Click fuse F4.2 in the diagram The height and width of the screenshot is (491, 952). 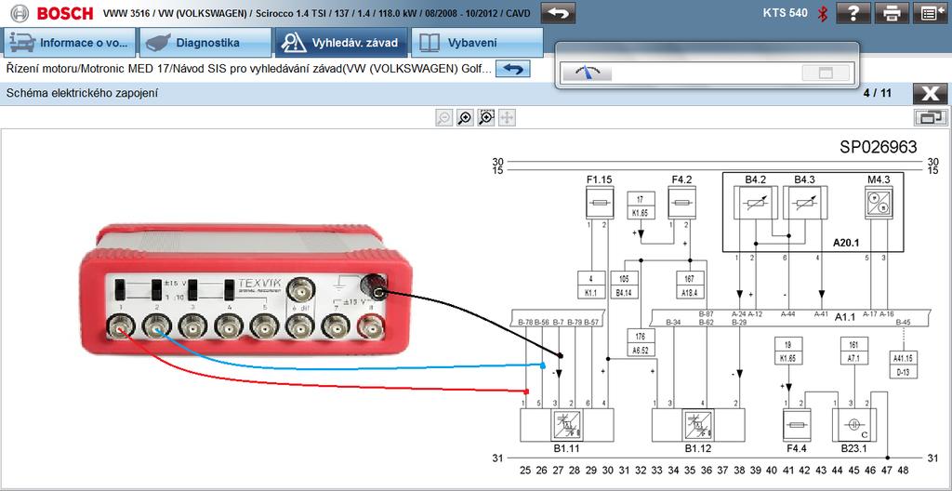click(x=681, y=203)
